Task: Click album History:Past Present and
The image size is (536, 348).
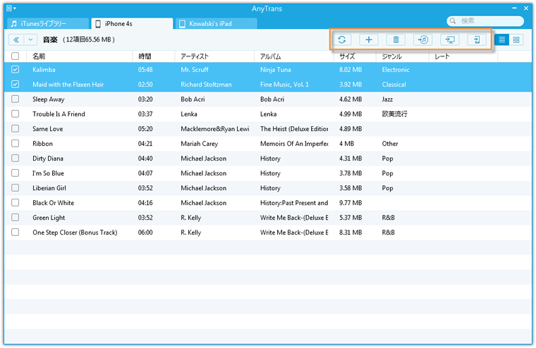Action: [294, 203]
